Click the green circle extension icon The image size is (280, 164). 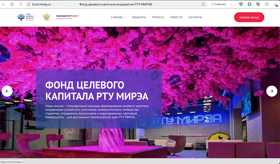[250, 4]
